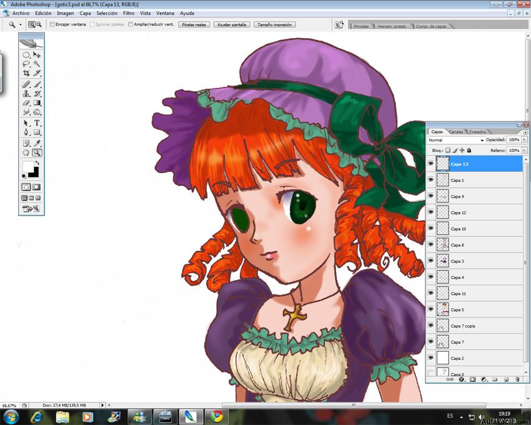Select the Clone Stamp tool
This screenshot has width=531, height=425.
tap(26, 94)
